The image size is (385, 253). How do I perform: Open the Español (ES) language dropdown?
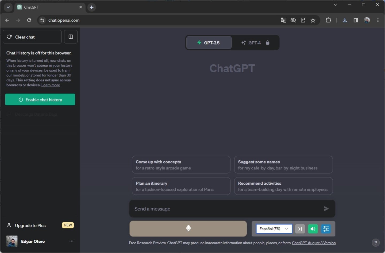click(x=274, y=229)
